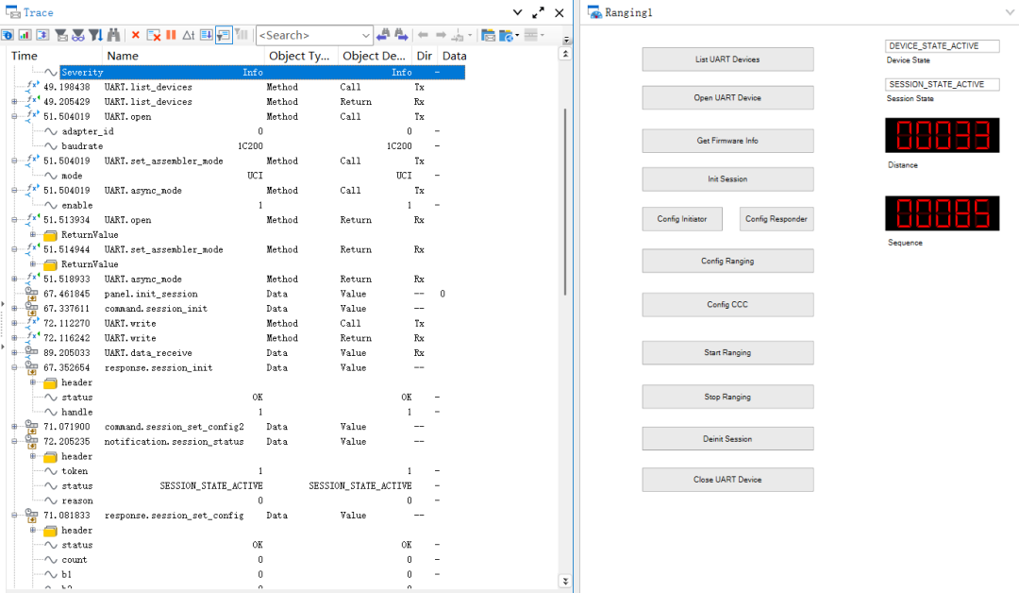Expand the command.session_init row
The image size is (1019, 593).
pyautogui.click(x=14, y=309)
